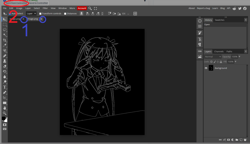
Task: Open the Auto-Select Layer dropdown
Action: 31,13
